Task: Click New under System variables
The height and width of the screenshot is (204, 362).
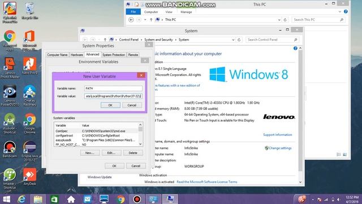Action: [x=90, y=153]
